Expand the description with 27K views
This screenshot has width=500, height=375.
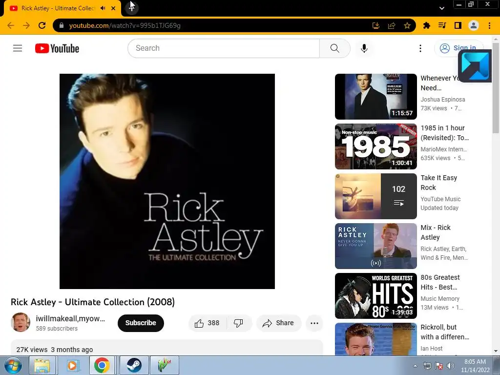coord(167,348)
